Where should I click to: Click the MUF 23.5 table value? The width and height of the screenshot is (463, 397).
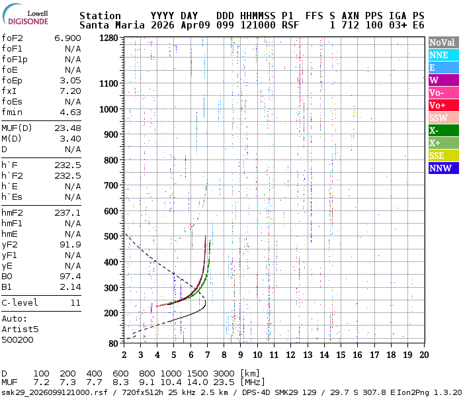coord(224,382)
